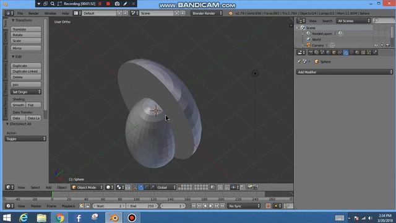Open the File menu

click(x=20, y=13)
